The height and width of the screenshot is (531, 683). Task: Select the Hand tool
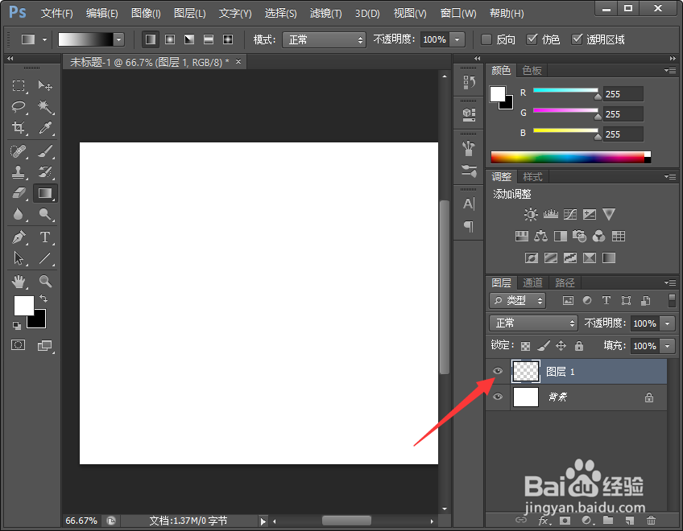point(19,282)
